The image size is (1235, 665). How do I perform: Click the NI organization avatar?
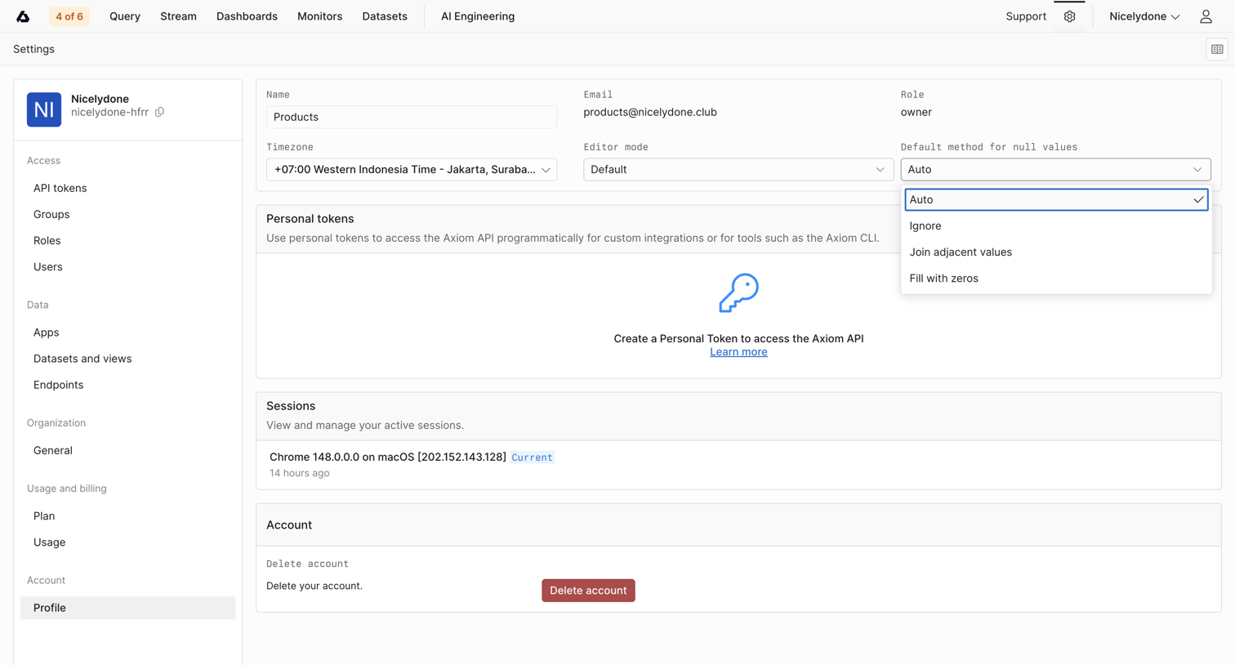coord(44,109)
